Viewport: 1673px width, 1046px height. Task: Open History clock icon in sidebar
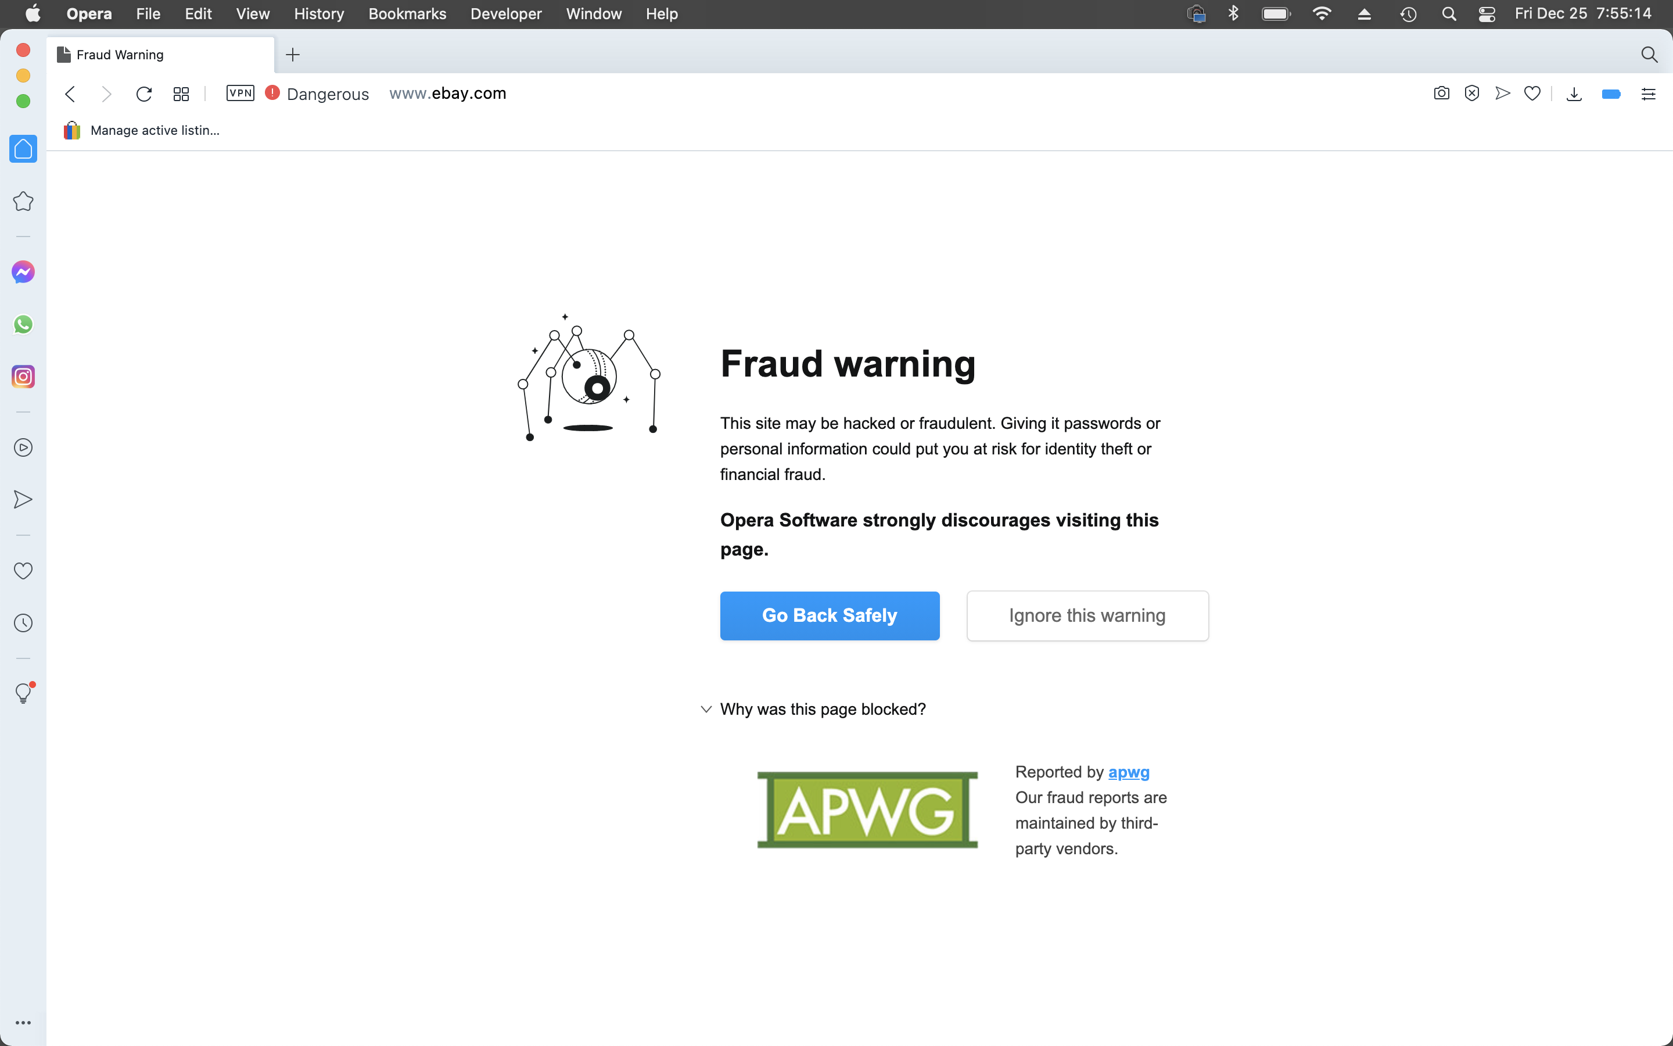pyautogui.click(x=23, y=624)
